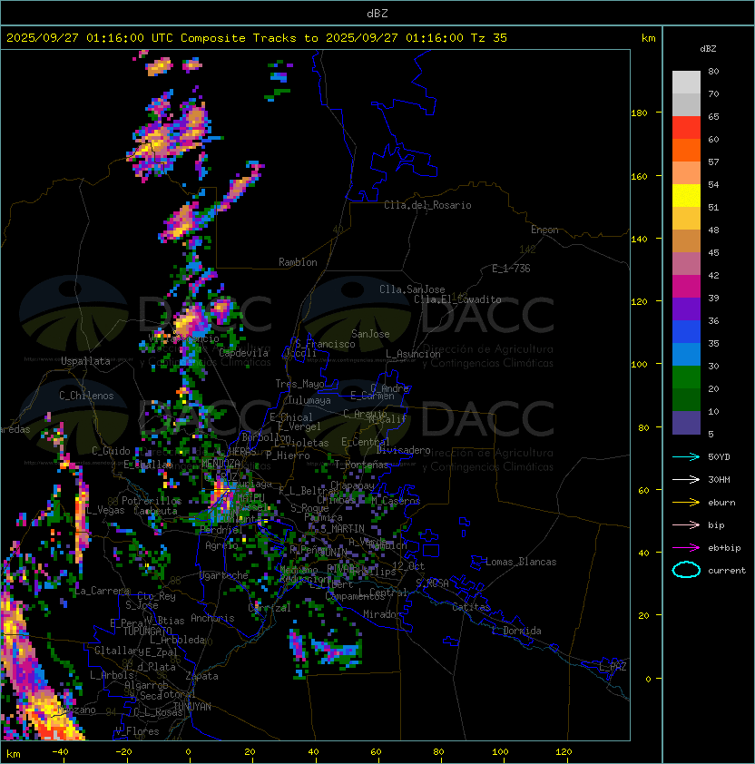Click the '100' tick on the bottom axis
Screen dimensions: 755x764
click(500, 752)
